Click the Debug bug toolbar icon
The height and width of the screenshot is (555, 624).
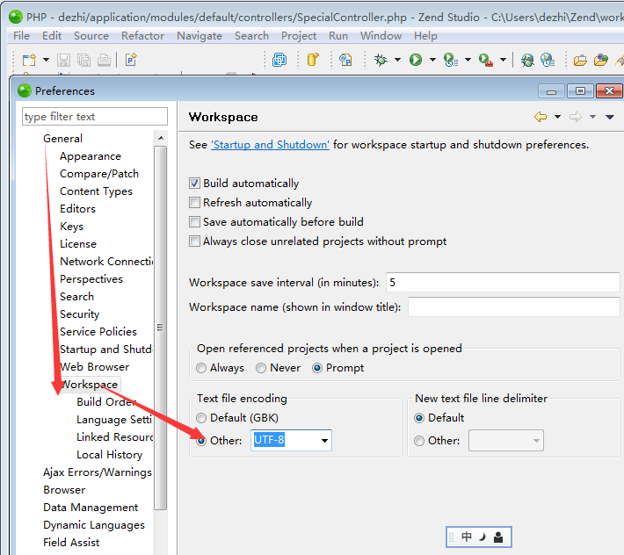click(x=381, y=60)
